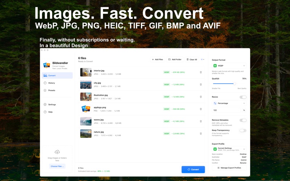Delete illustration.jpg with its trash icon

[x=201, y=97]
